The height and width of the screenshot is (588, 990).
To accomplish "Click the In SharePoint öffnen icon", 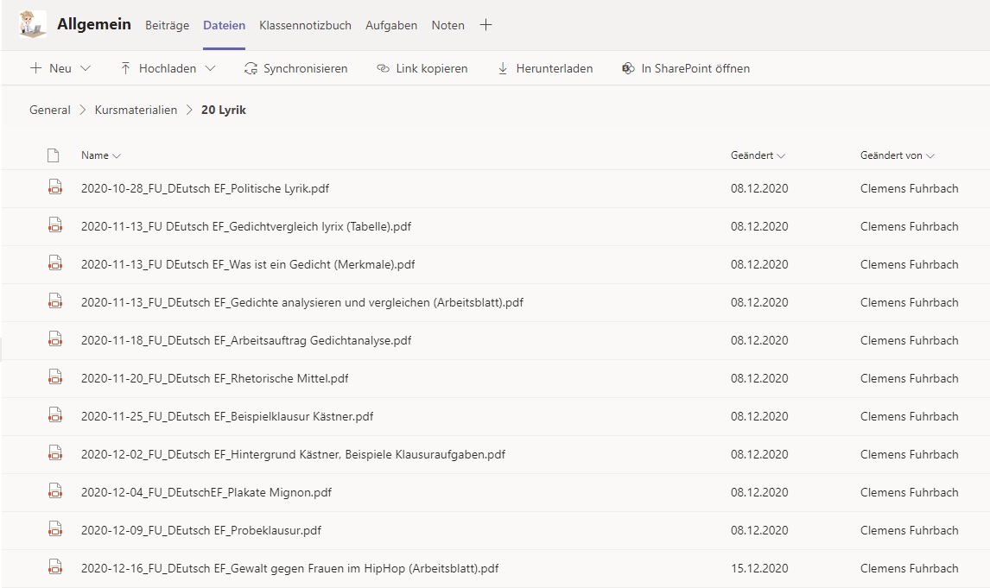I will click(x=628, y=68).
